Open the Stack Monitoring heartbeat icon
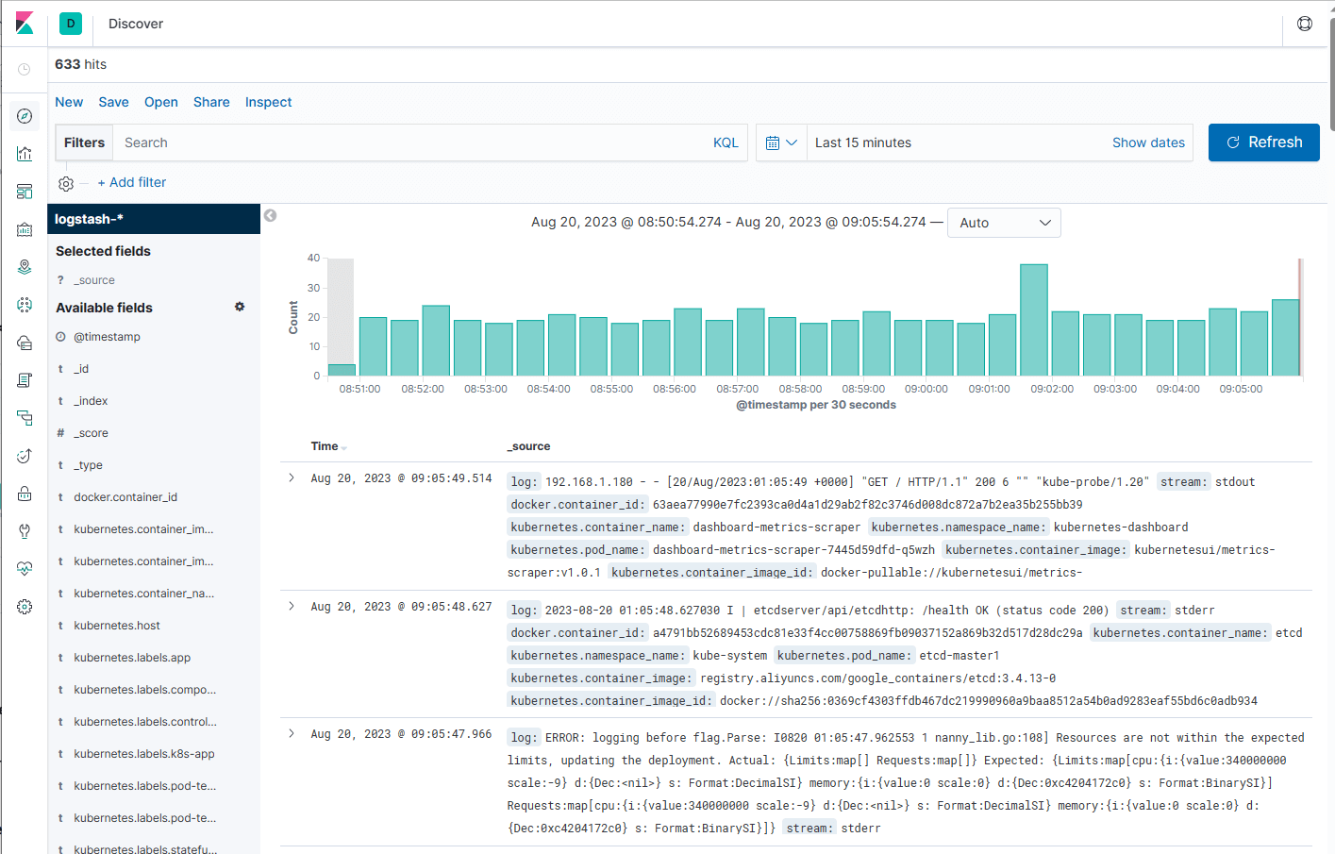This screenshot has width=1335, height=854. [25, 569]
